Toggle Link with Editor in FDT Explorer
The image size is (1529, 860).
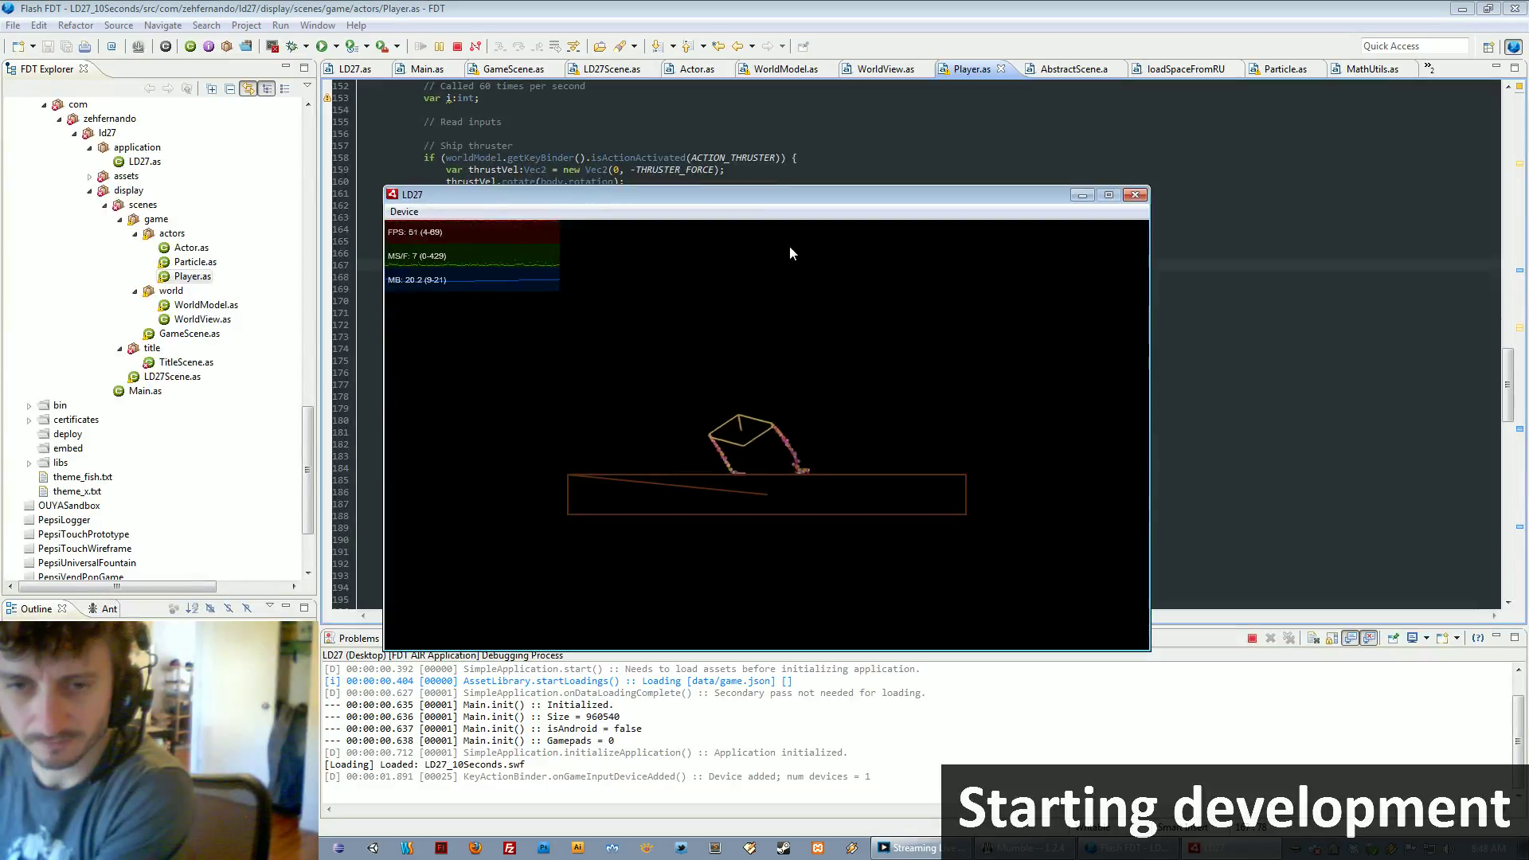(248, 88)
